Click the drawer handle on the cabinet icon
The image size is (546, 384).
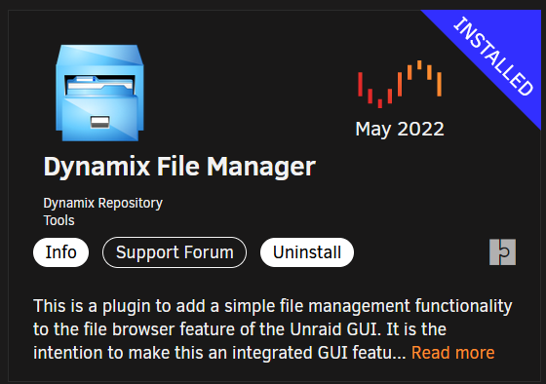click(99, 122)
